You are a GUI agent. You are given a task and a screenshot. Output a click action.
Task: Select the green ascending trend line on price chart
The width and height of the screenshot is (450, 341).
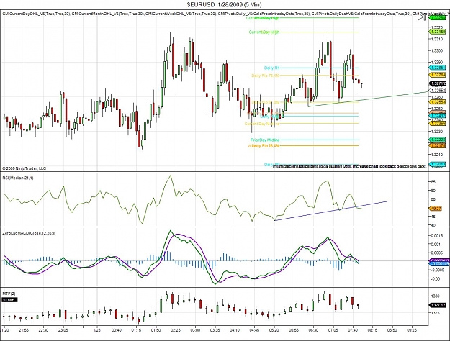click(x=368, y=99)
